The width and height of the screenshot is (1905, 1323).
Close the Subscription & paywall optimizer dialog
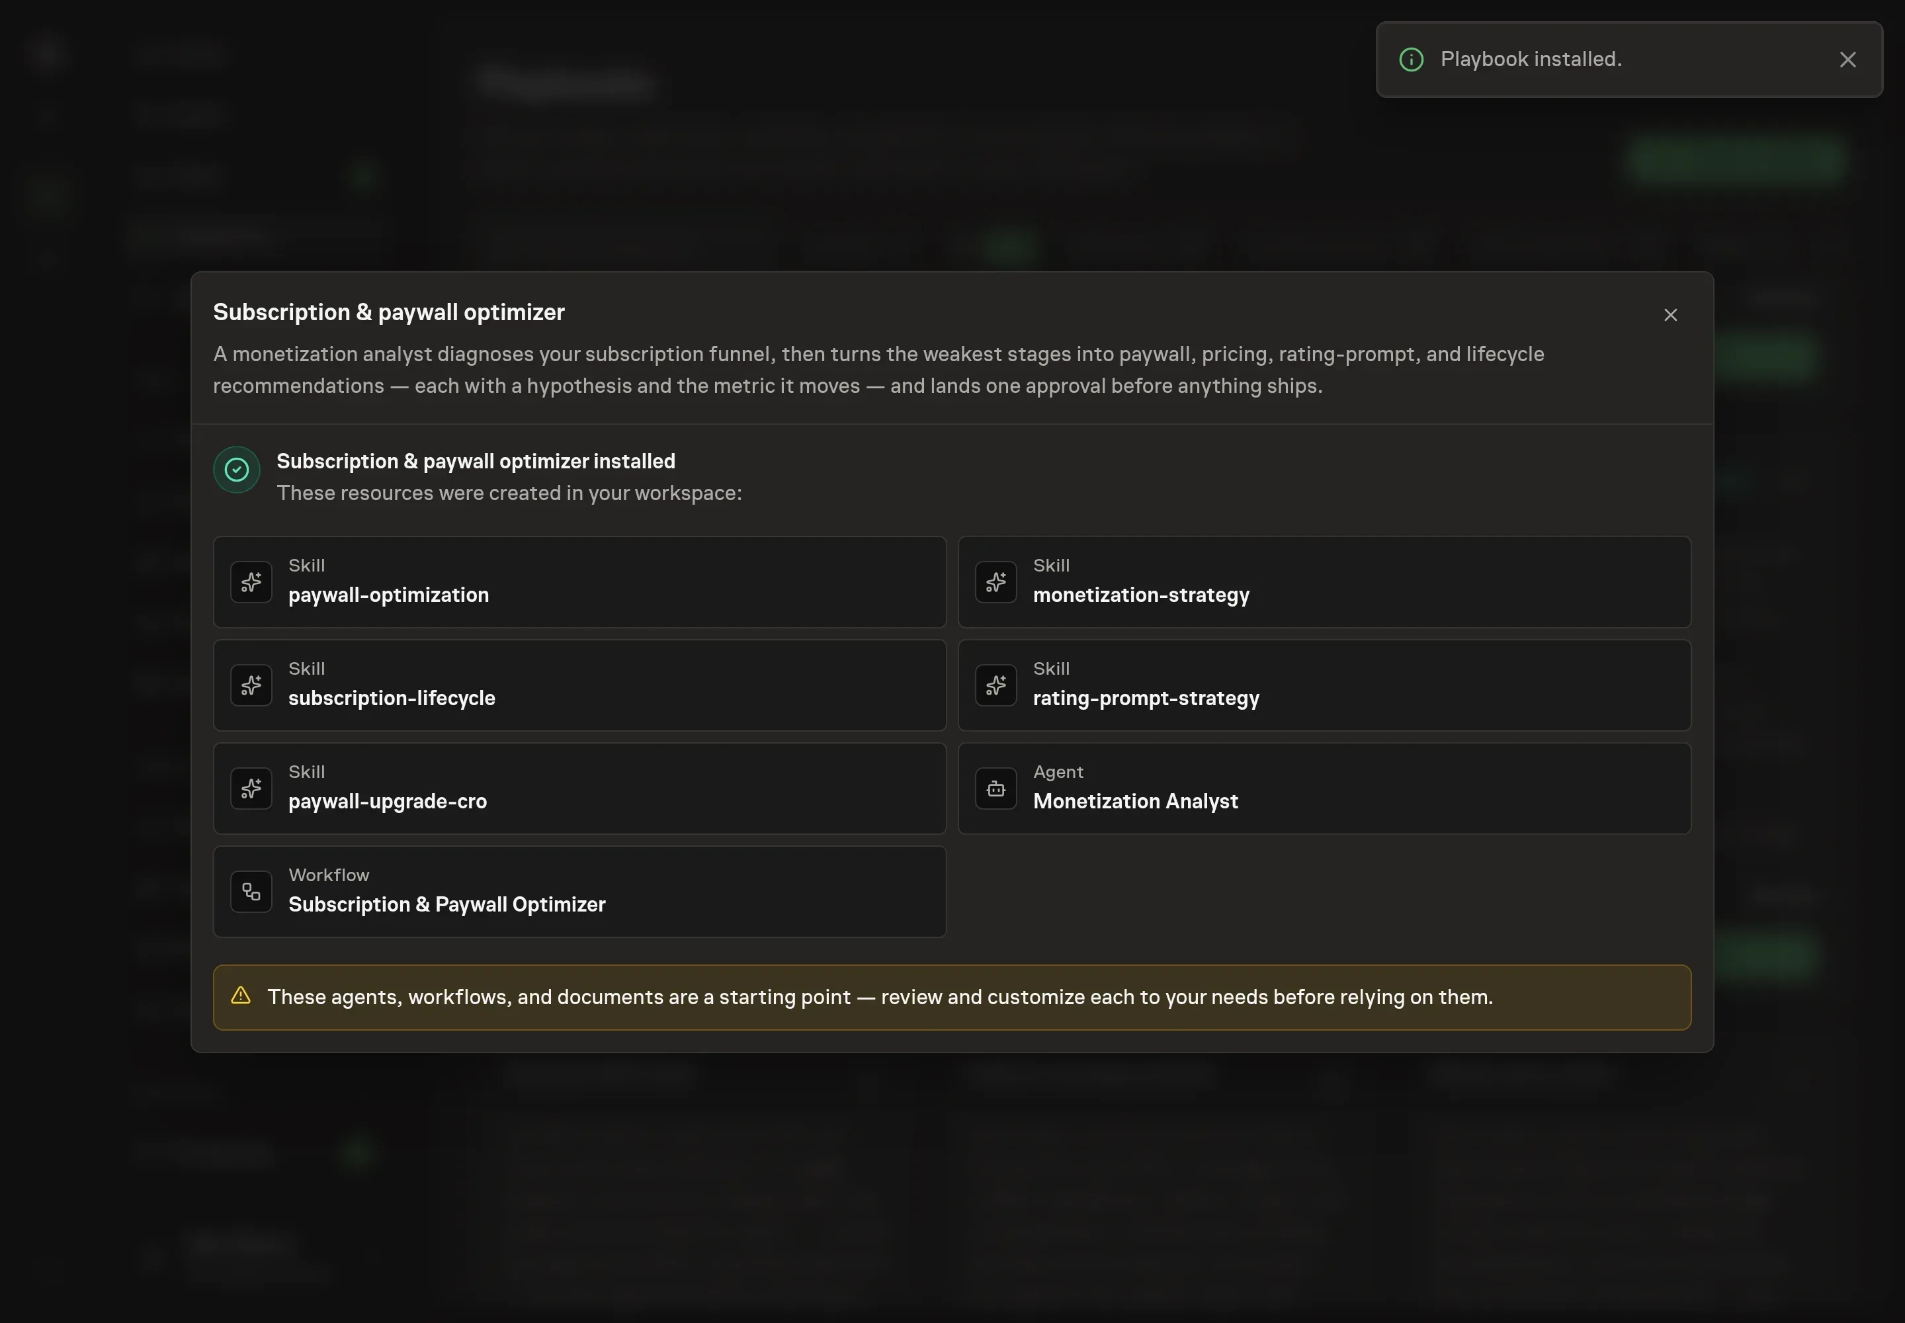pos(1670,315)
